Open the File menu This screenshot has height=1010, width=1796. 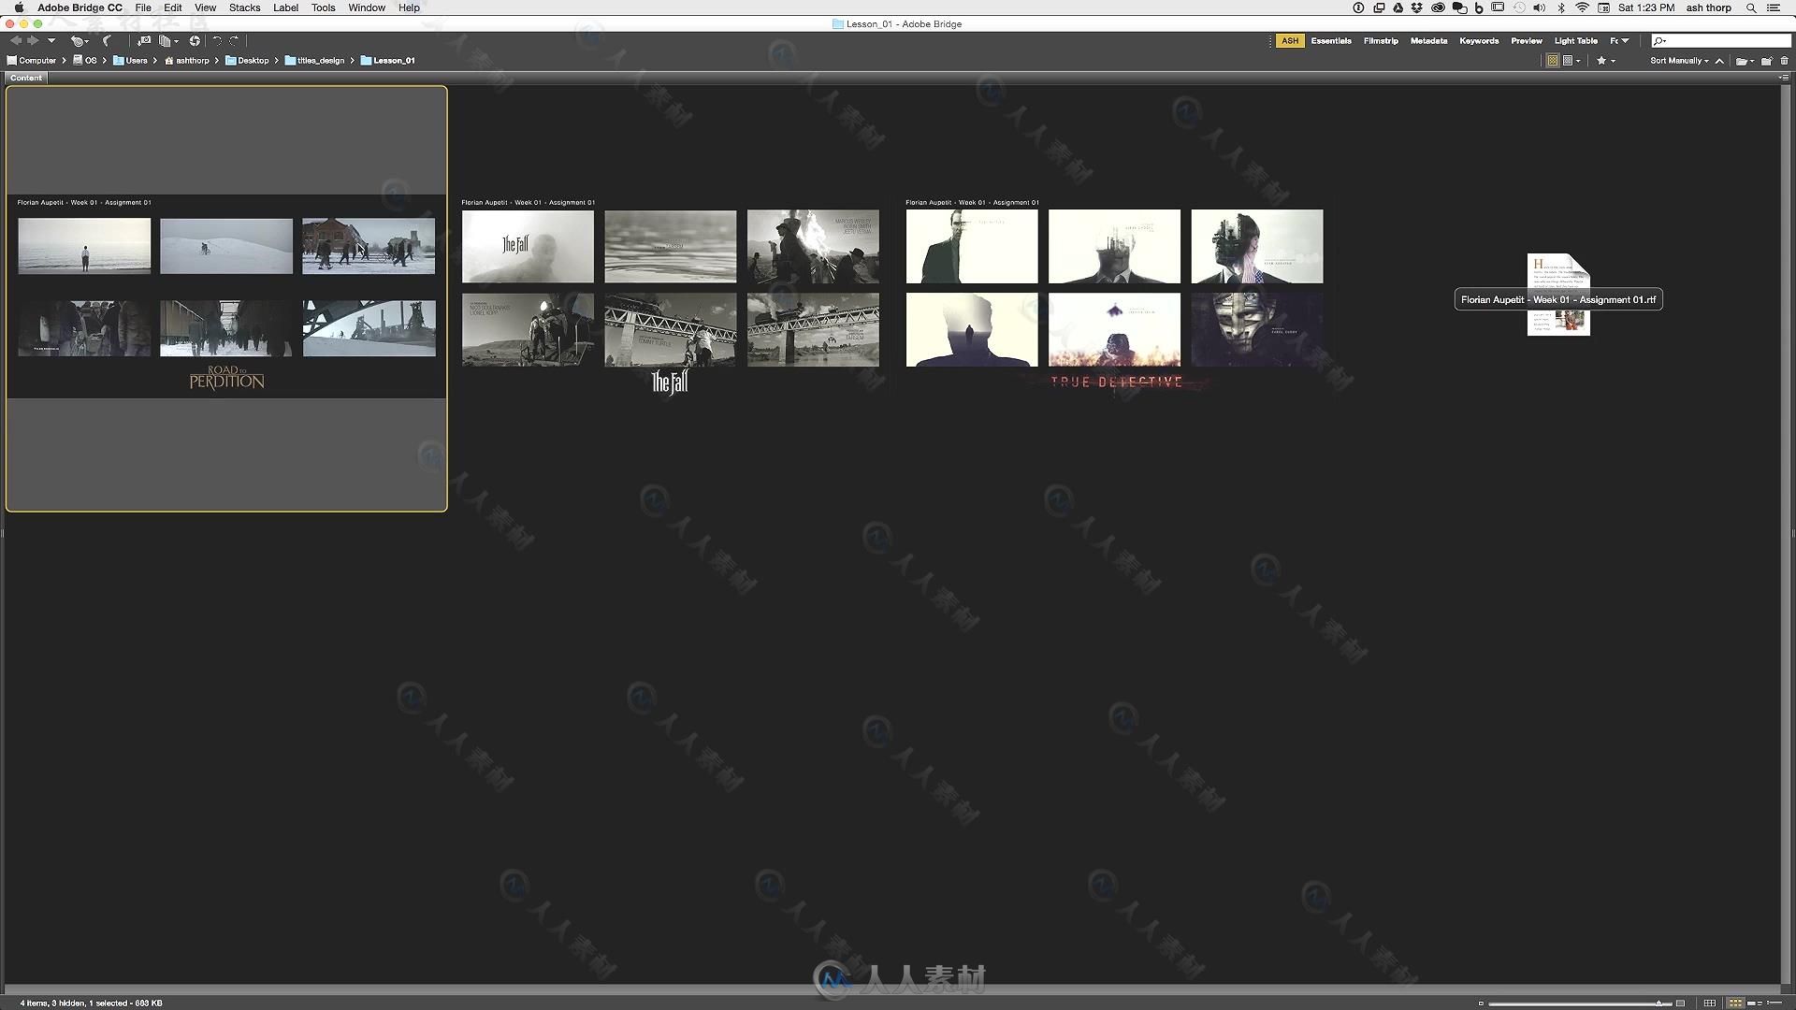pos(143,7)
